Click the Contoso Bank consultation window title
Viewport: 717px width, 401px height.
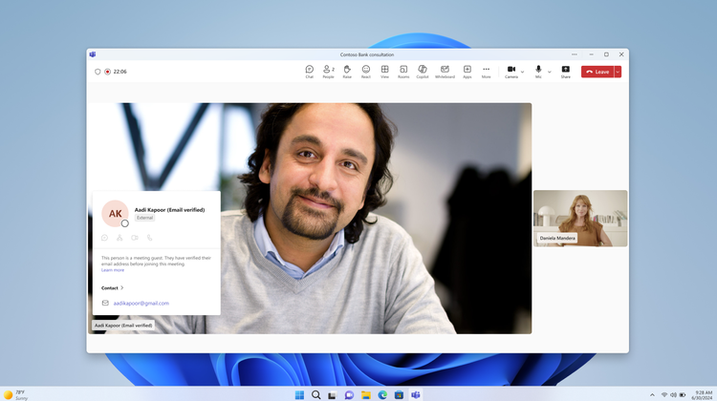point(367,54)
